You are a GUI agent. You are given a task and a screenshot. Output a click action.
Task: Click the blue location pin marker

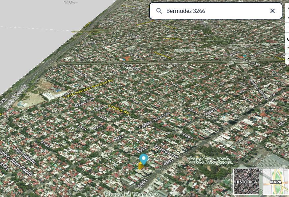coord(144,159)
